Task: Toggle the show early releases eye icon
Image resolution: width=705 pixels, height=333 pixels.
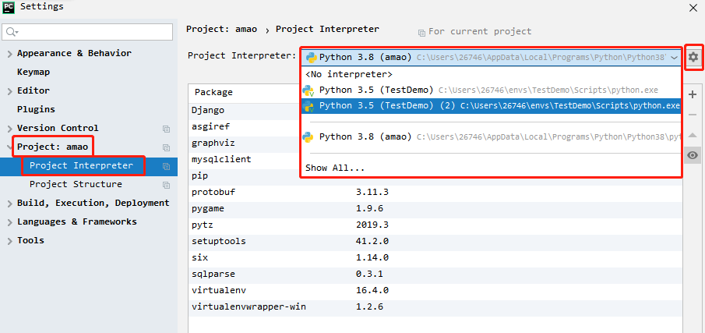Action: point(693,155)
